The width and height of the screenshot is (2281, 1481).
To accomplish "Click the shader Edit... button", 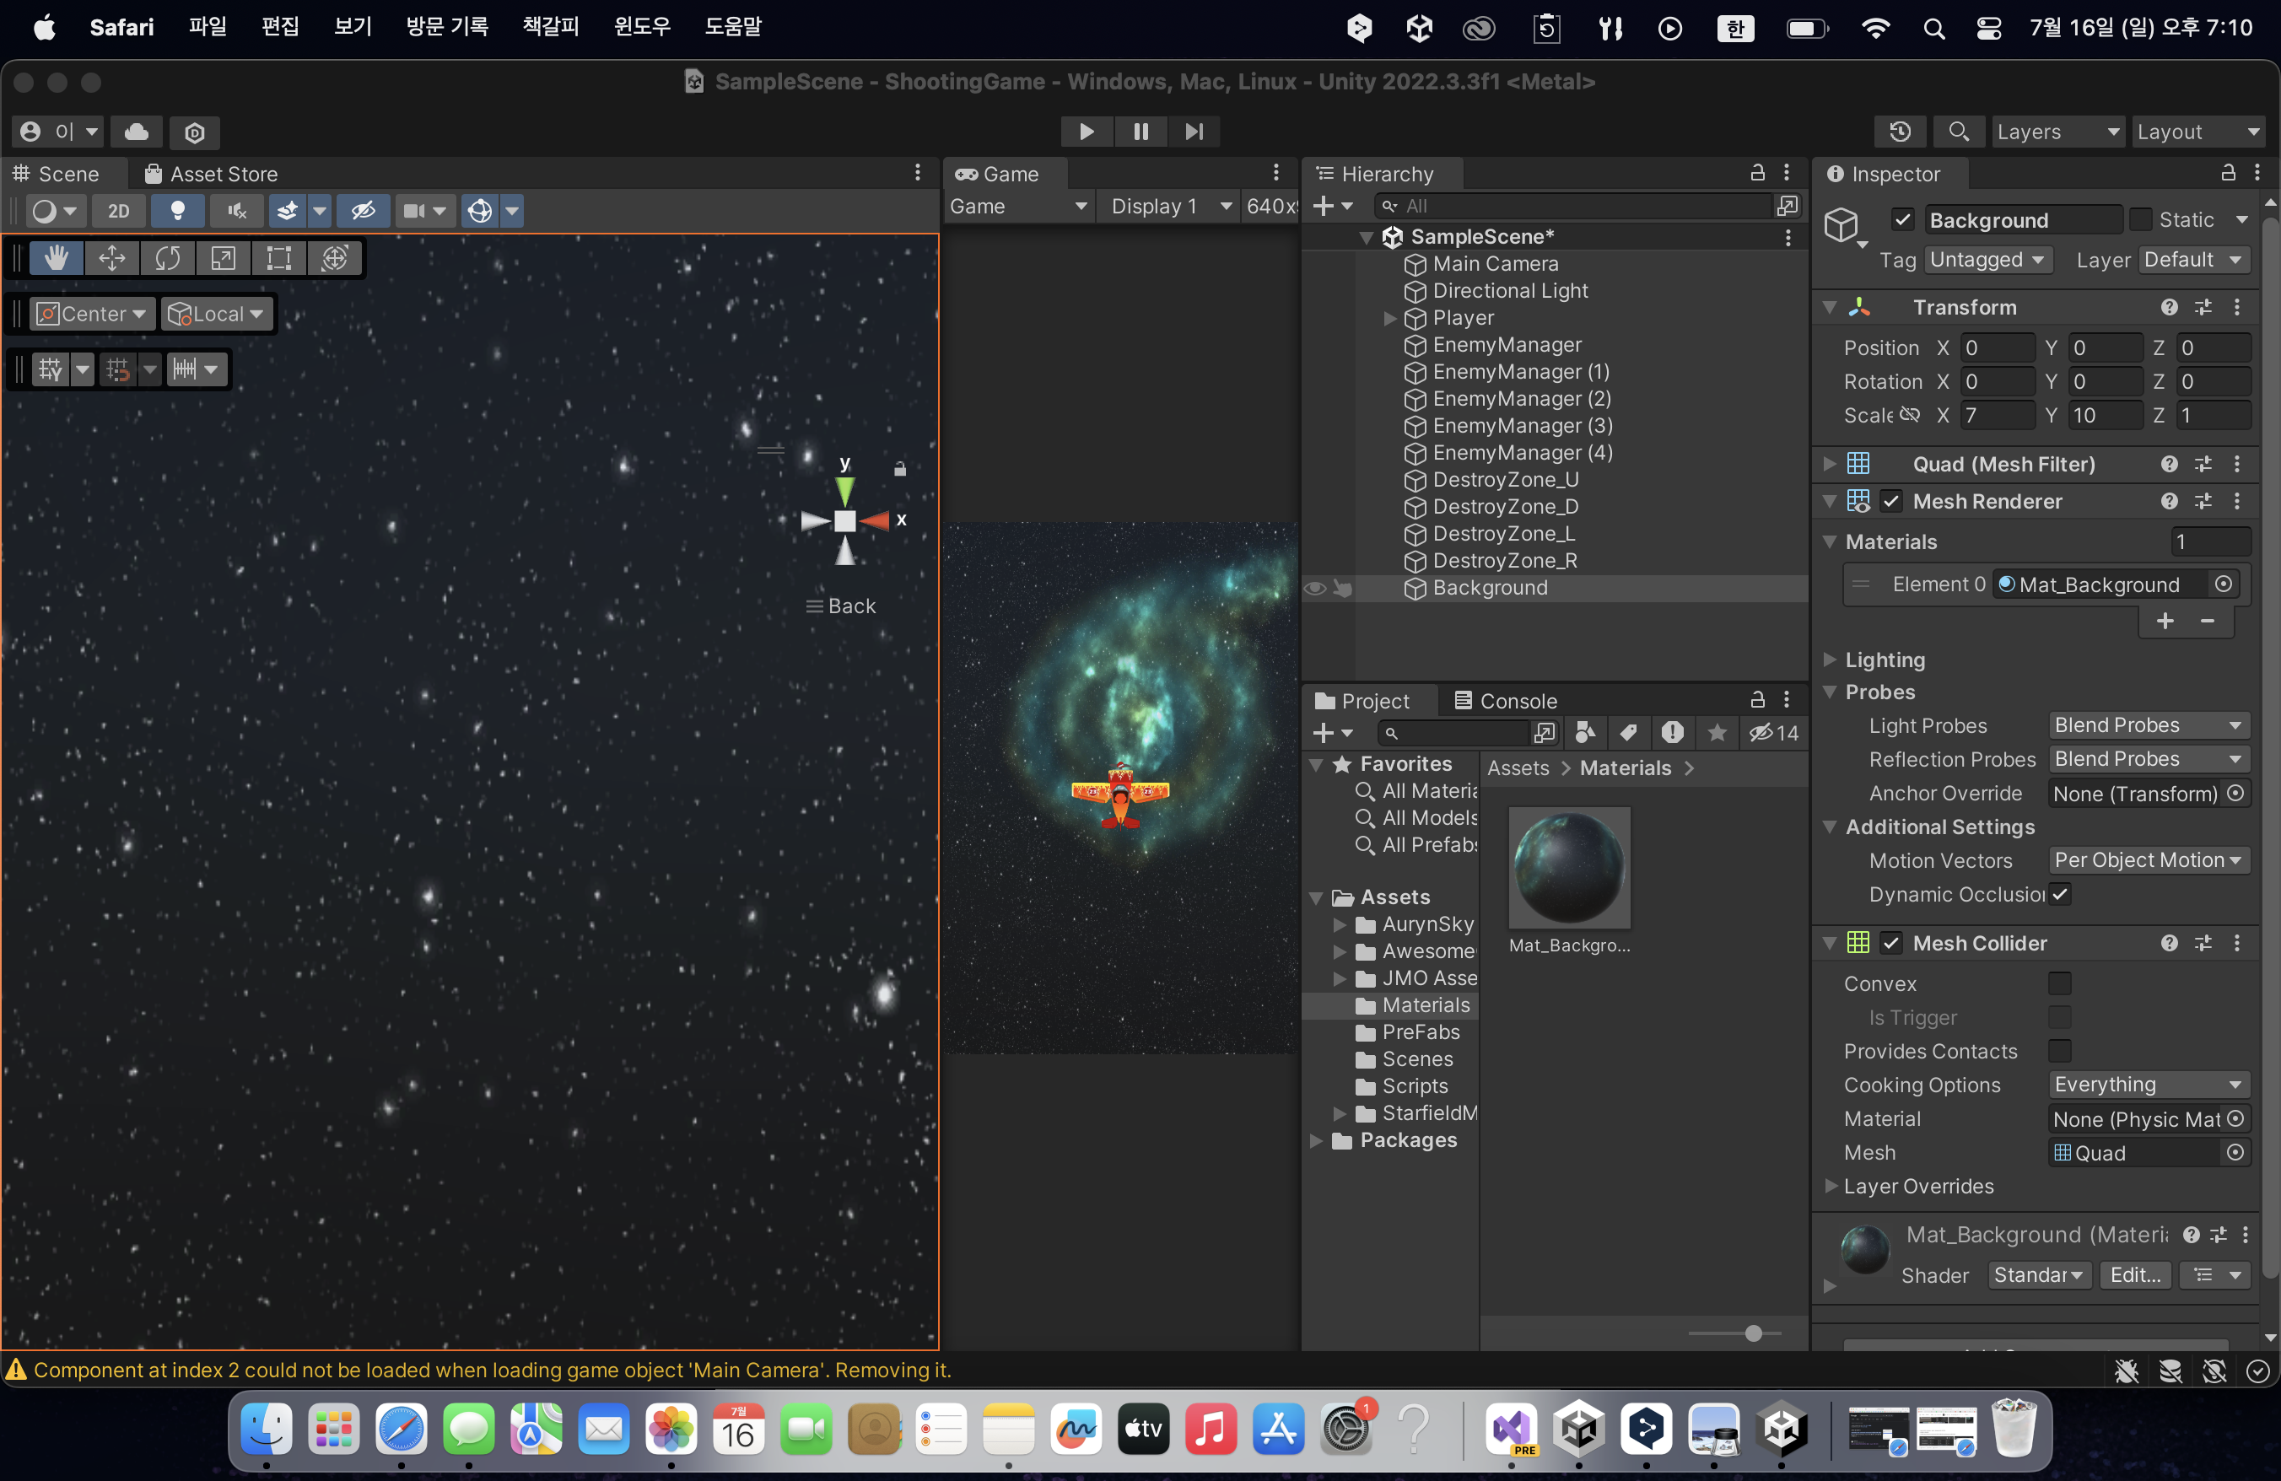I will (x=2134, y=1275).
